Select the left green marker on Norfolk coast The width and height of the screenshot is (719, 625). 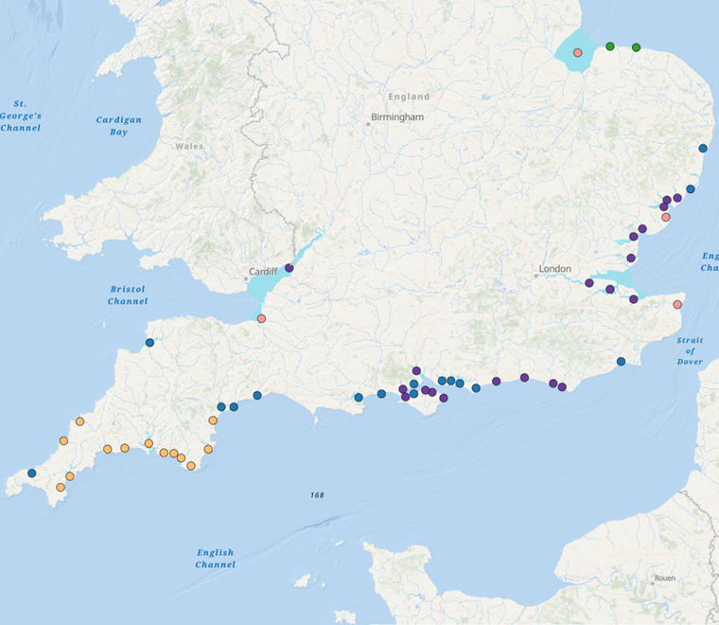[x=610, y=46]
